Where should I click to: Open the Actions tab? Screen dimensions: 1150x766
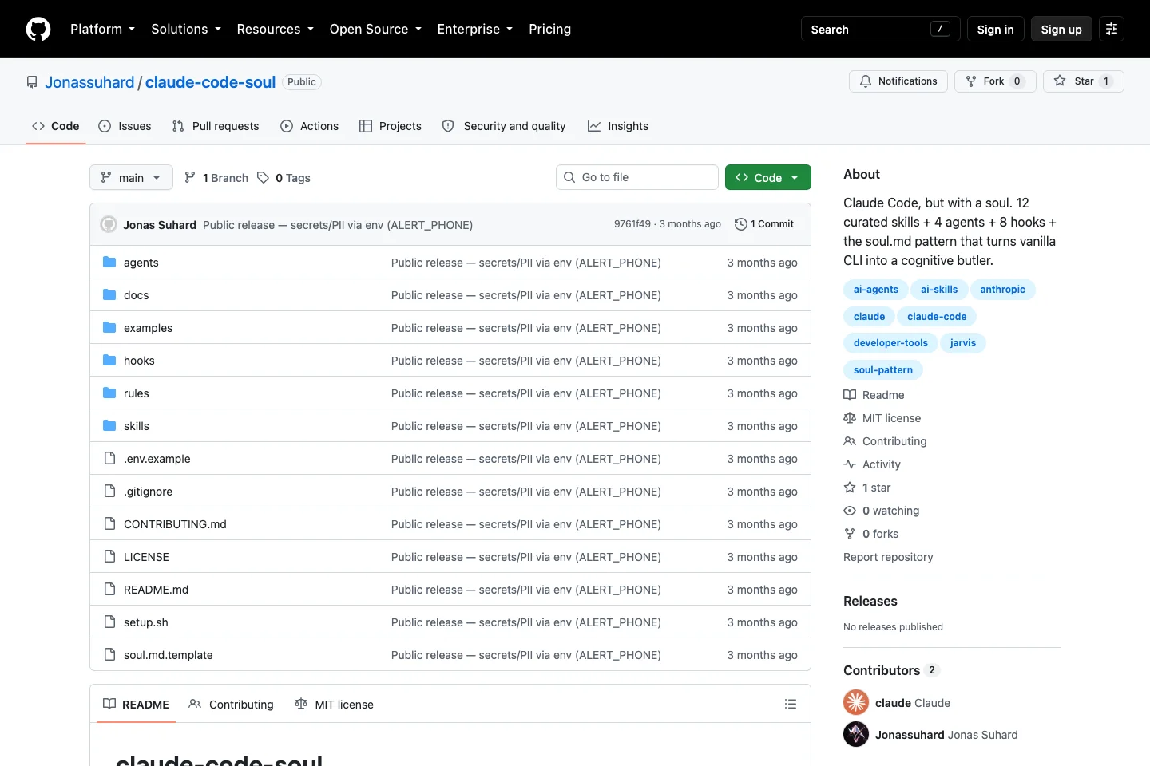[310, 126]
